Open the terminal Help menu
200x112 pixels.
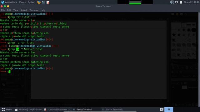coord(43,10)
